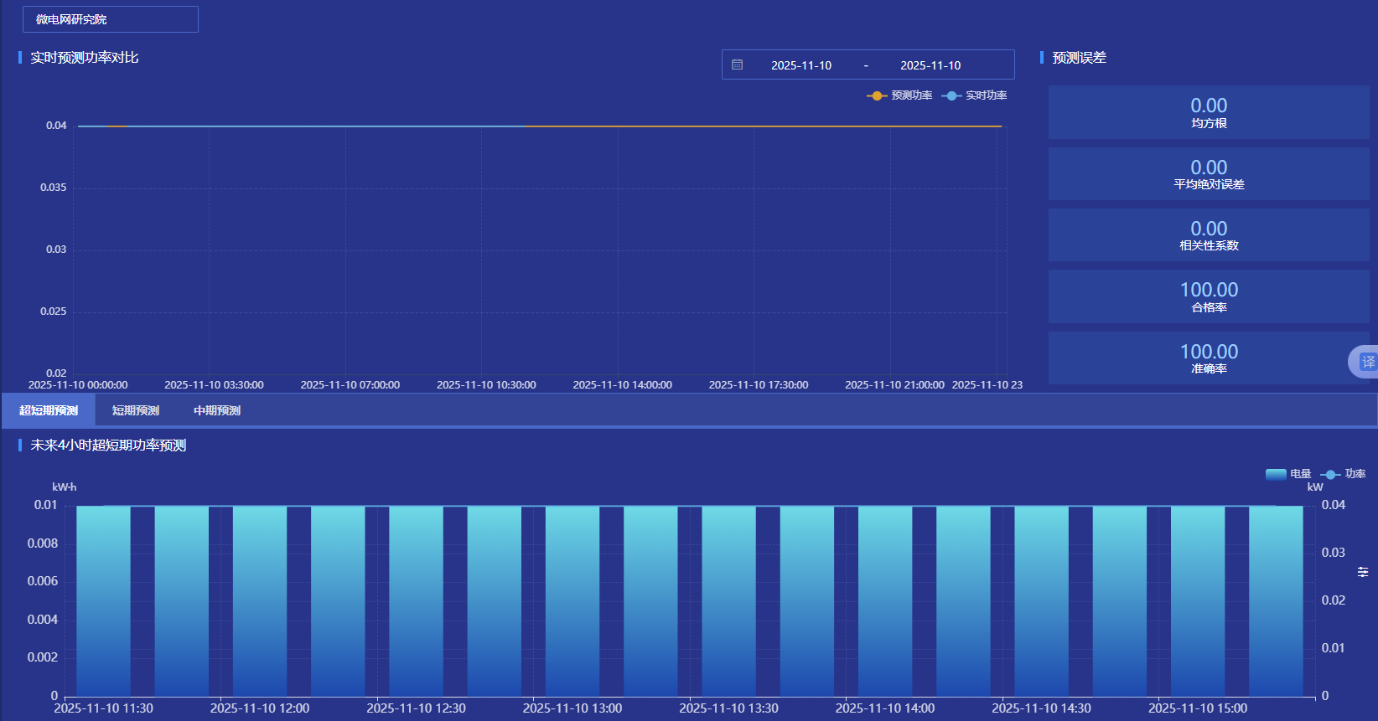Click the kW·h axis unit label

click(65, 487)
